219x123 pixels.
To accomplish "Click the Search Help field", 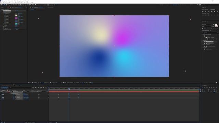I will point(211,5).
